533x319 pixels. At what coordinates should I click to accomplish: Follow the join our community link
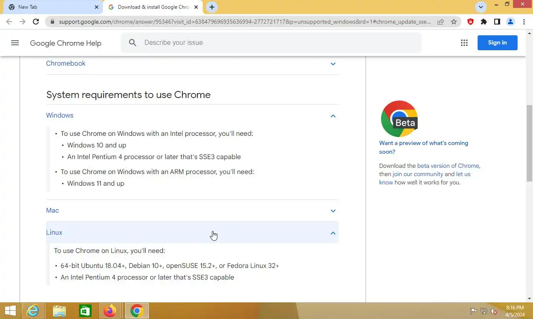click(x=418, y=174)
